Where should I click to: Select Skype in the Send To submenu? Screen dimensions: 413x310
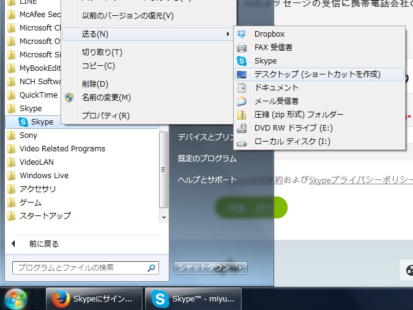click(319, 60)
